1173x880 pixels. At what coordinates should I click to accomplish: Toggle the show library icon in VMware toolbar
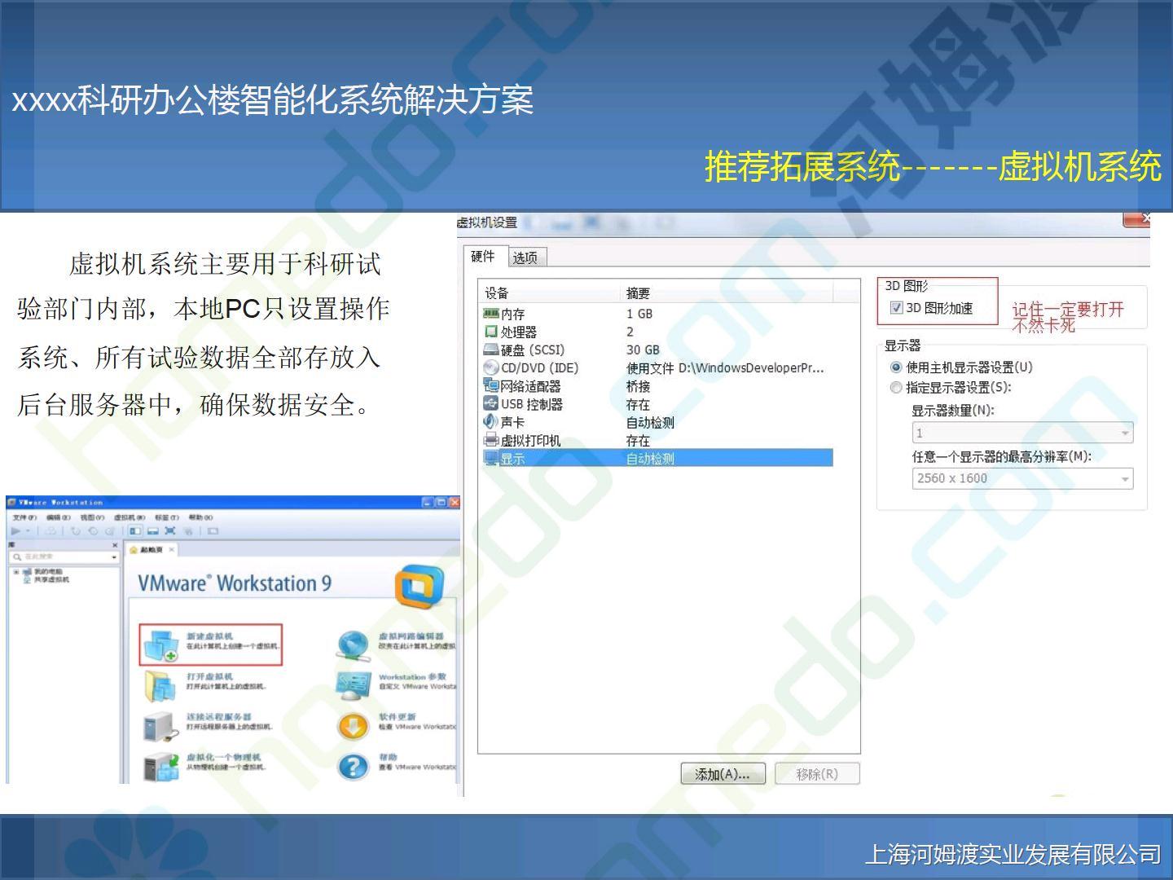(x=135, y=531)
